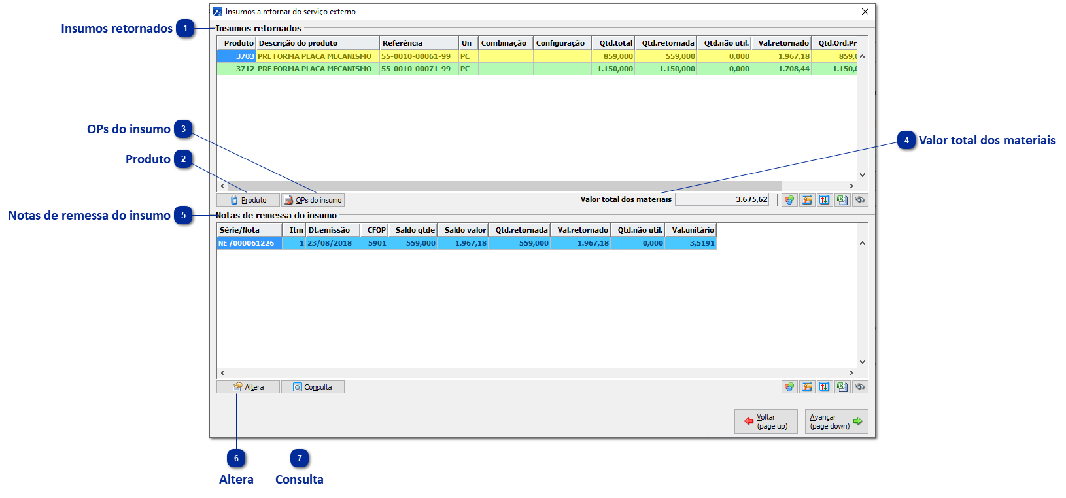
Task: Click red-green sort arrows icon below Notas de remessa grid
Action: click(825, 387)
